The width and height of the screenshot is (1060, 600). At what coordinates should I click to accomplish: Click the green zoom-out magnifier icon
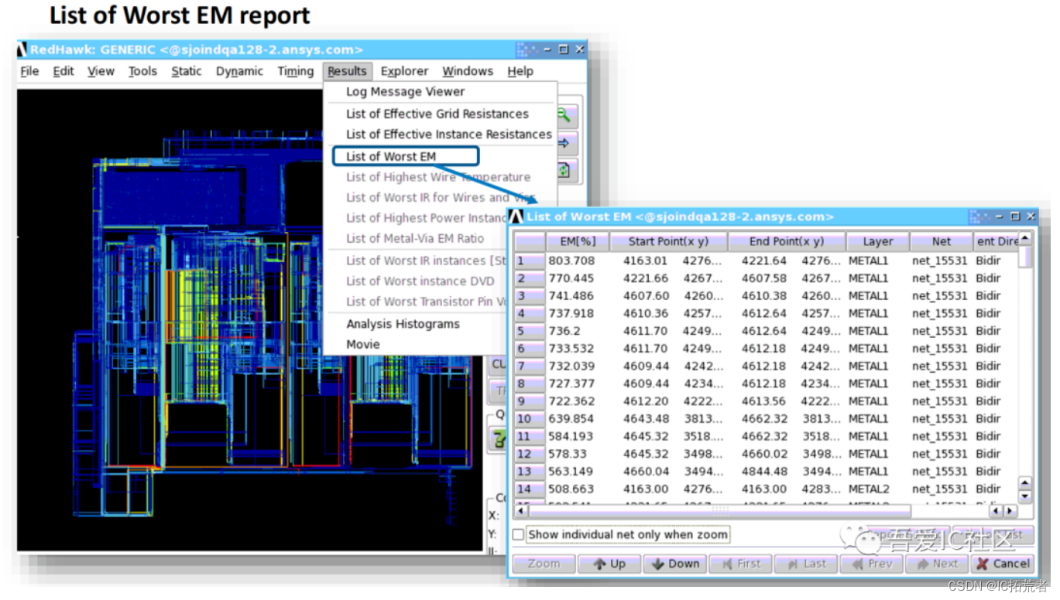(x=564, y=116)
